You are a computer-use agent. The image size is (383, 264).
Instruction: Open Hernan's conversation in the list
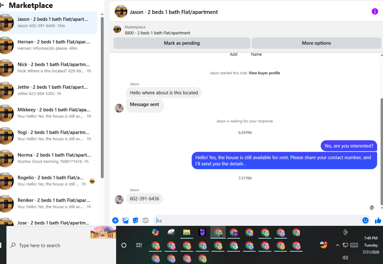pos(49,45)
